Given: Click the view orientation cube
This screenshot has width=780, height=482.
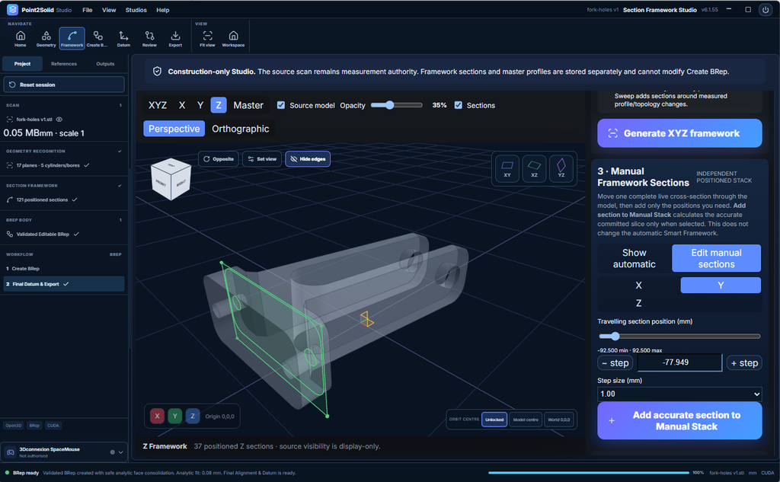Looking at the screenshot, I should (x=171, y=180).
